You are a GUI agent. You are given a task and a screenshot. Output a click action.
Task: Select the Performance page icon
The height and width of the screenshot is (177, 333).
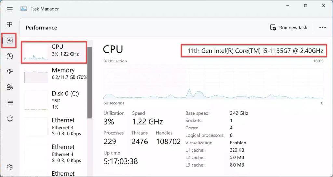click(9, 40)
